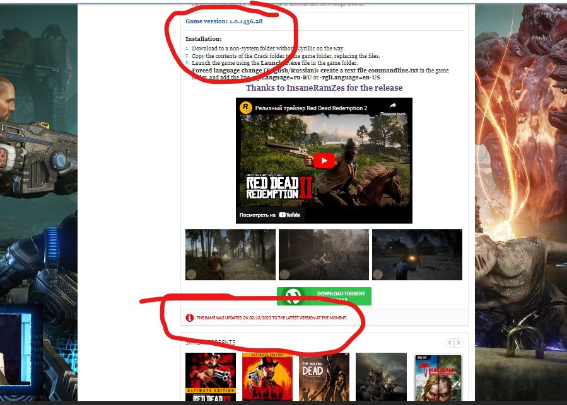This screenshot has height=405, width=567.
Task: Open The Walking Dead game cover
Action: tap(324, 377)
